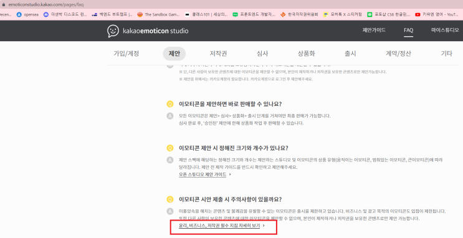Click Q icon beside 주의사항이 있을까요 question
Image resolution: width=463 pixels, height=238 pixels.
coord(169,199)
